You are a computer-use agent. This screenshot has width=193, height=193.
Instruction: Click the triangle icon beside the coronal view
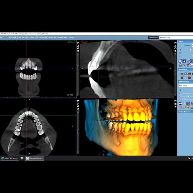[x=78, y=46]
